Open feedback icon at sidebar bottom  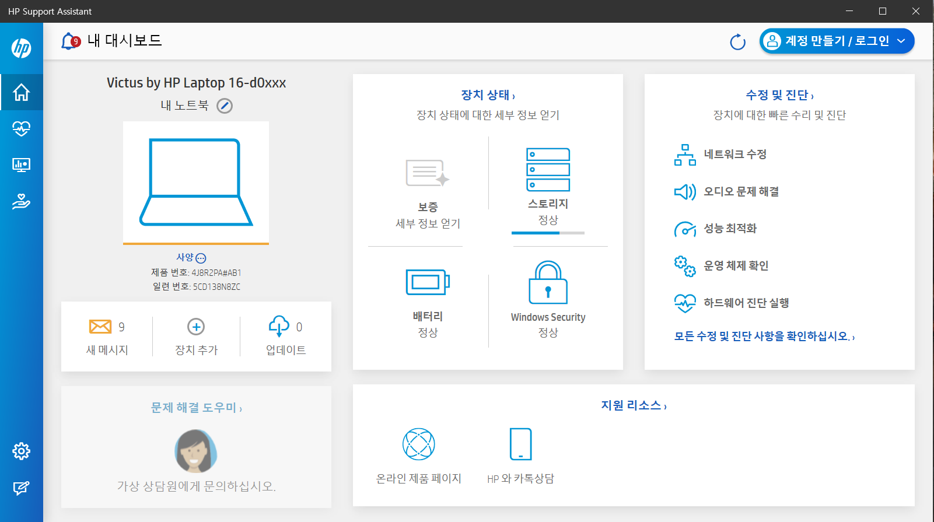coord(22,488)
